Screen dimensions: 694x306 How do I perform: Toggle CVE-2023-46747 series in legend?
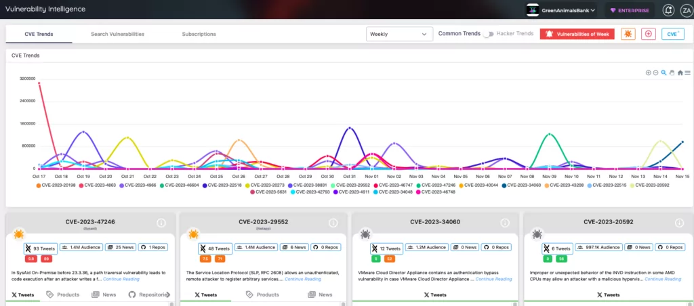click(394, 185)
